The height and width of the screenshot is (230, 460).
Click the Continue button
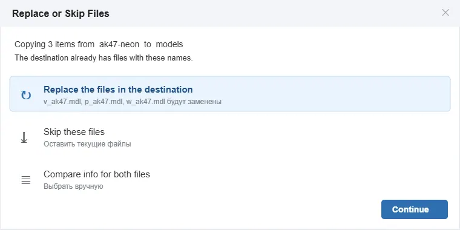click(x=414, y=209)
